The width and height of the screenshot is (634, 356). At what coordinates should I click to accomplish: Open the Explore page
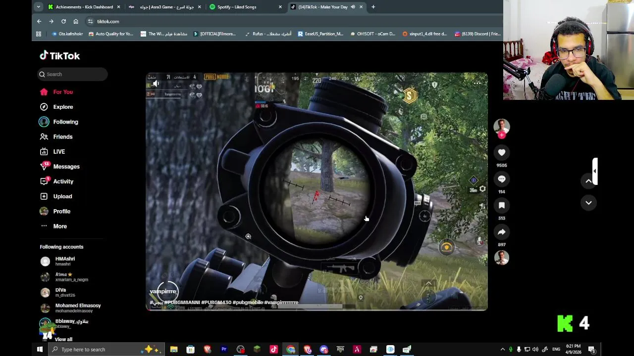click(x=56, y=107)
